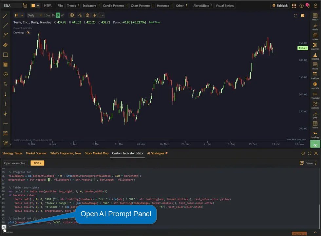
Task: Toggle Drawings visibility eye icon
Action: coord(28,32)
